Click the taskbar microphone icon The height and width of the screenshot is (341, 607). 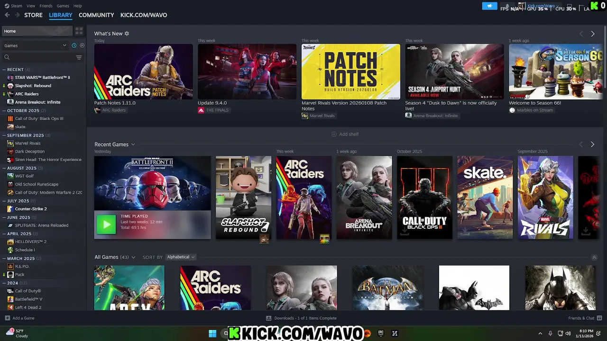pos(550,333)
